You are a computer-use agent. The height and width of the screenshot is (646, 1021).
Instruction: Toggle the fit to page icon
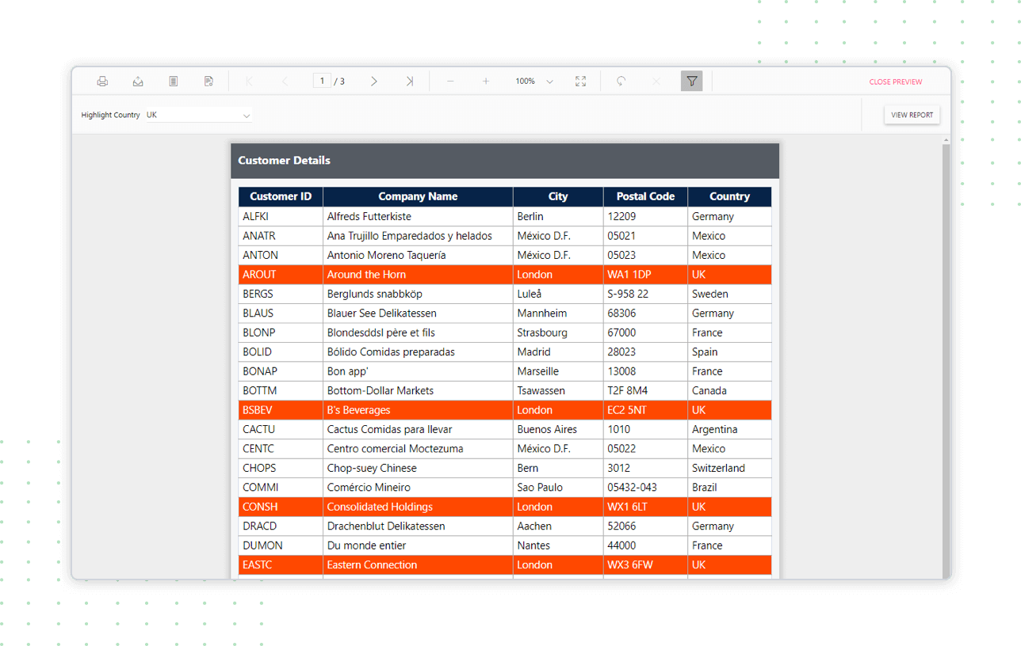tap(580, 82)
